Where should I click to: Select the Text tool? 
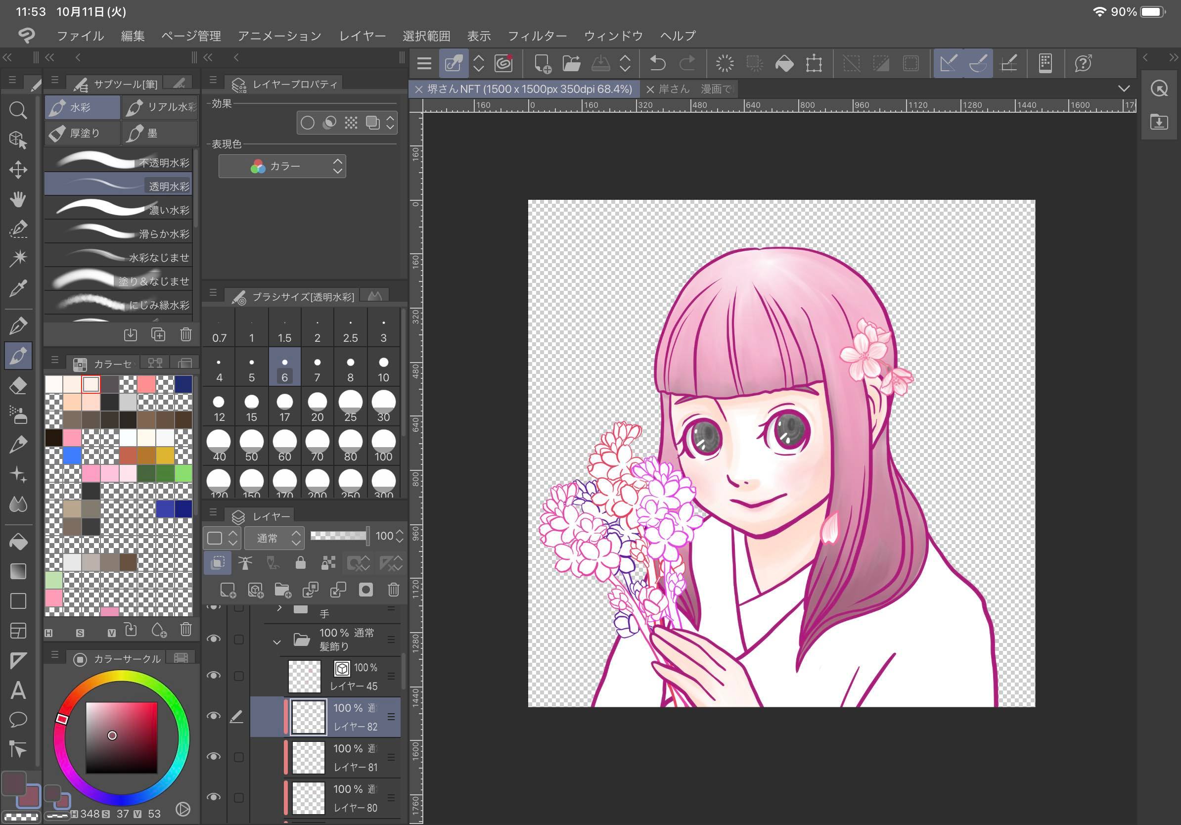coord(18,690)
